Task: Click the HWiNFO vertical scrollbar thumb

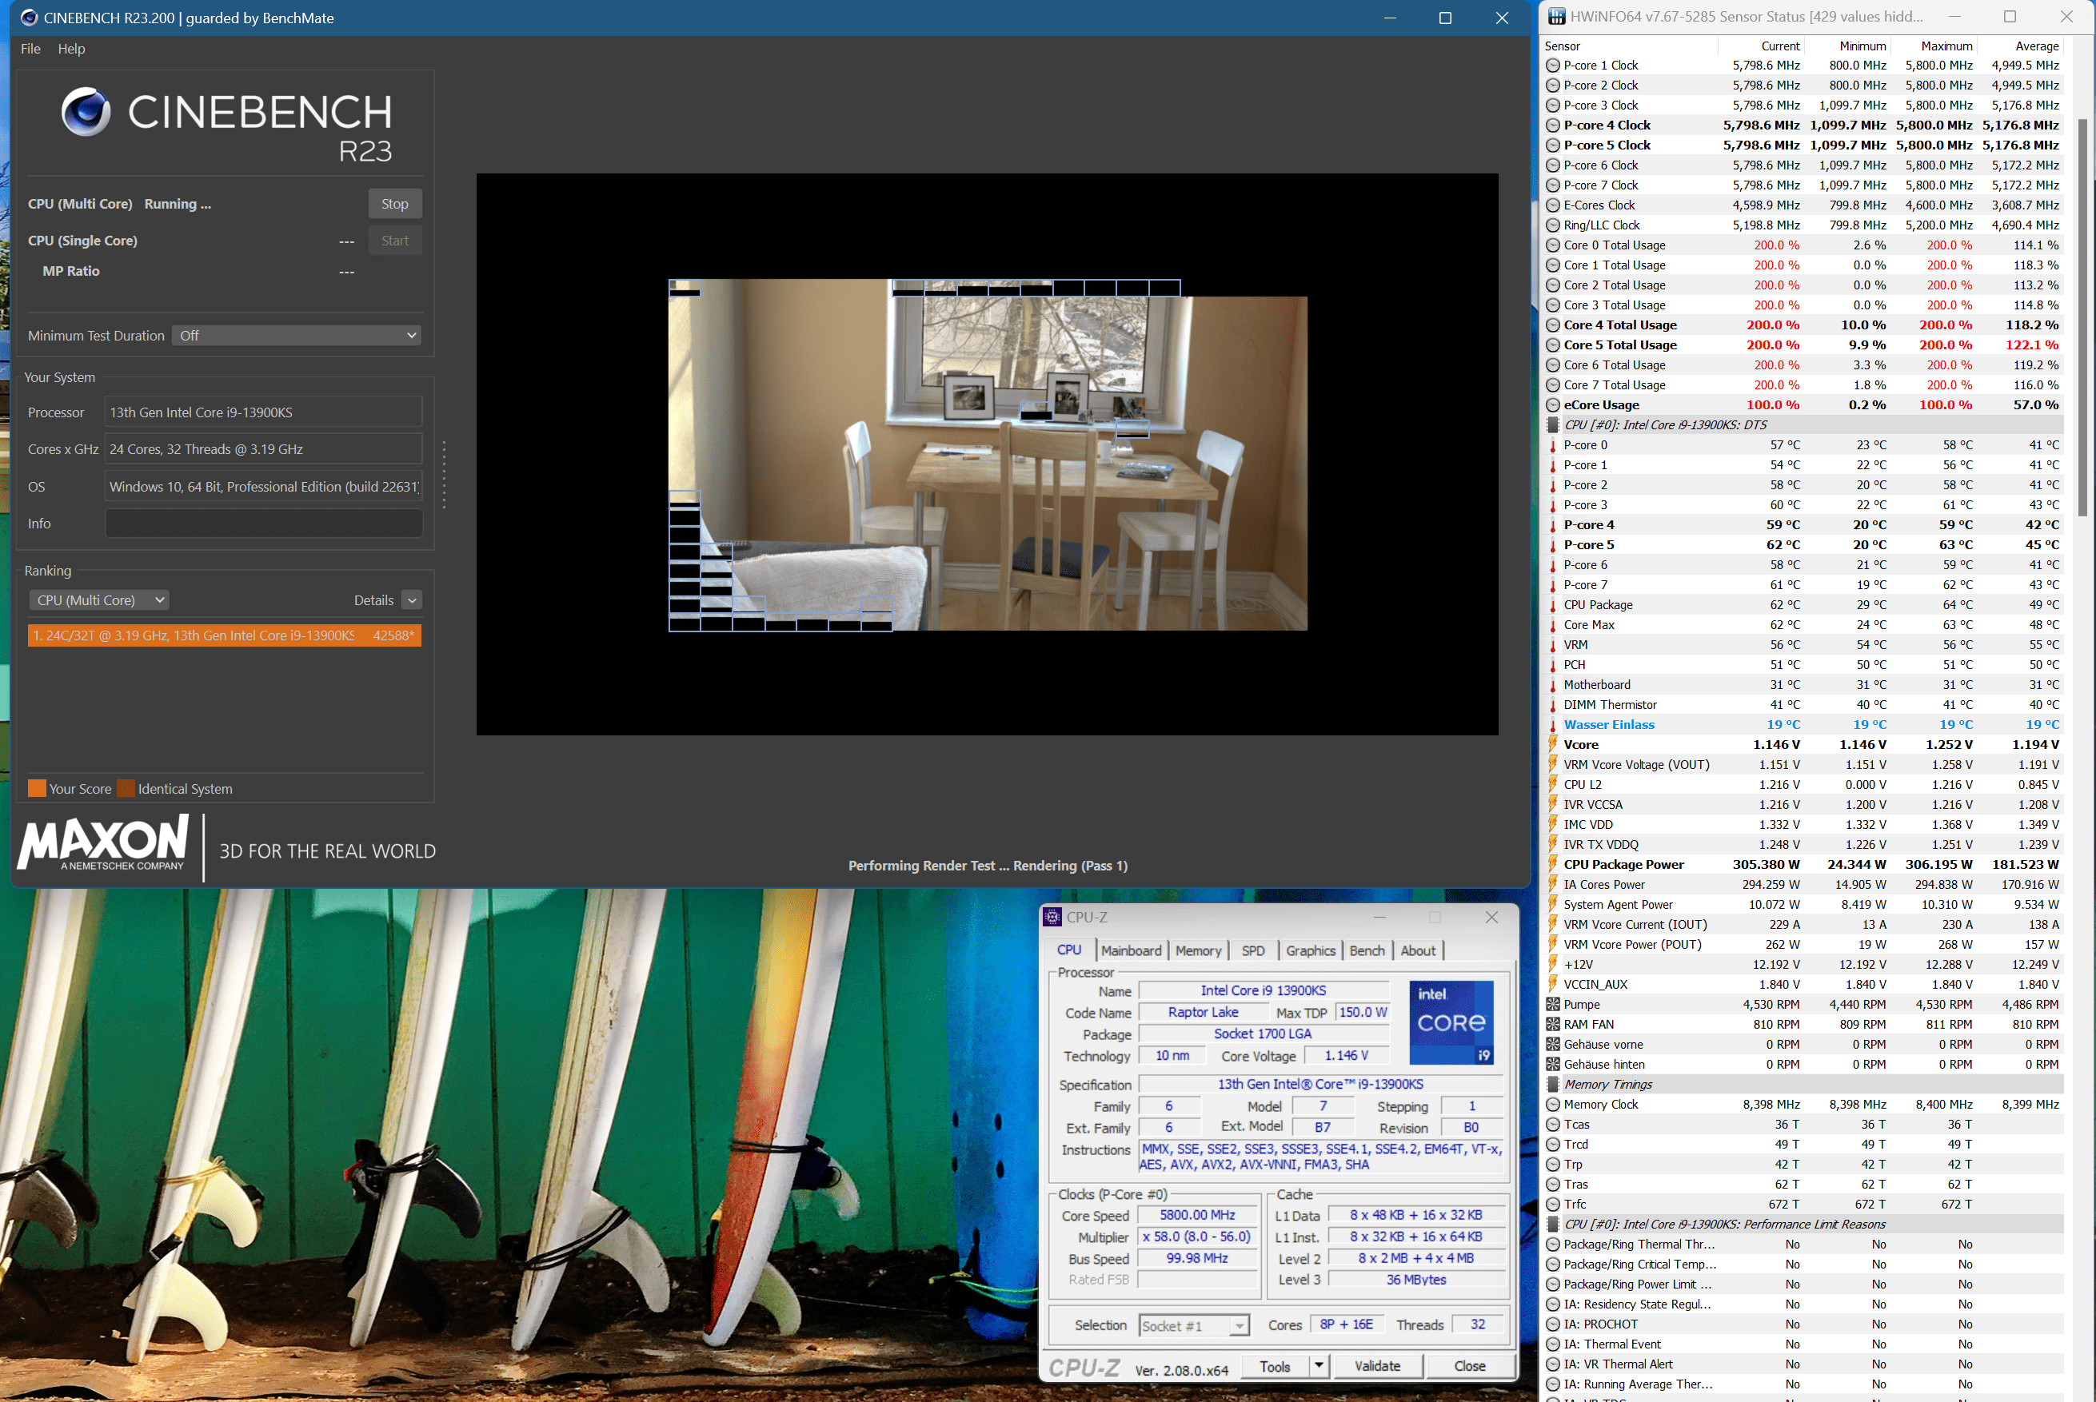Action: tap(2082, 317)
